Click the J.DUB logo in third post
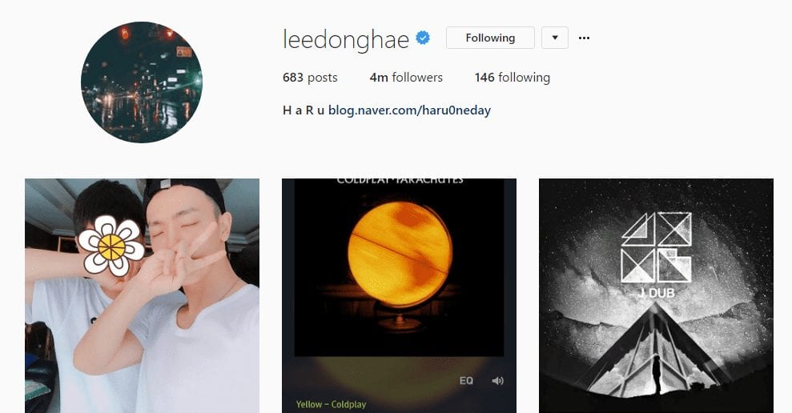The width and height of the screenshot is (792, 413). pos(656,254)
